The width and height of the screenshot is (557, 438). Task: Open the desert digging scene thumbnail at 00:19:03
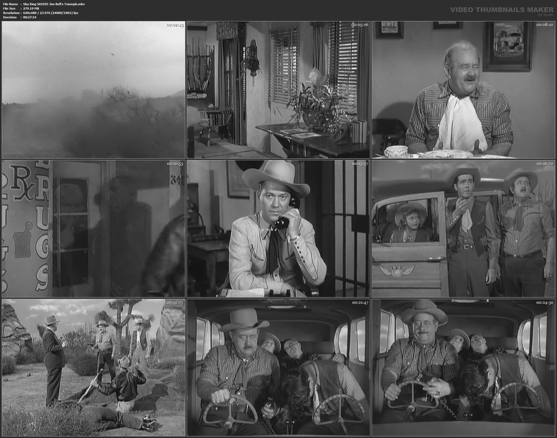tap(94, 367)
